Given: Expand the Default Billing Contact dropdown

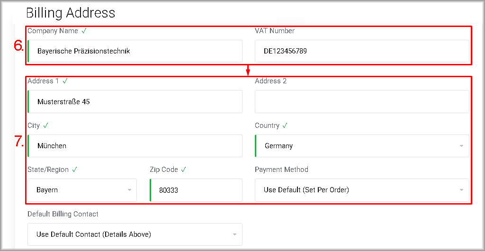Looking at the screenshot, I should (x=135, y=234).
